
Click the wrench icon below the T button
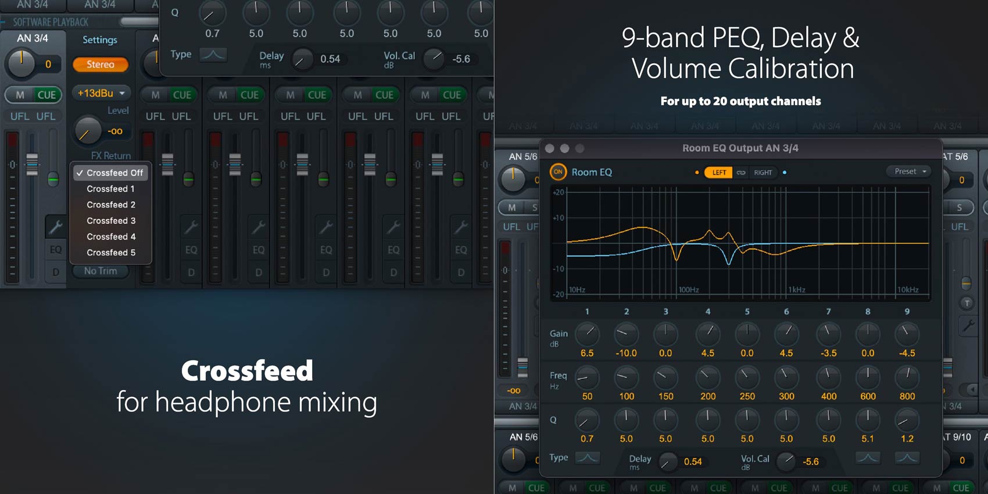(967, 327)
